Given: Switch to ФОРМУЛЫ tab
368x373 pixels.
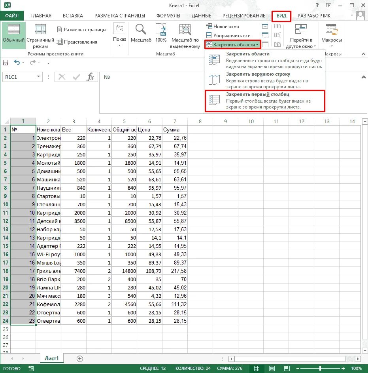Looking at the screenshot, I should pos(168,16).
